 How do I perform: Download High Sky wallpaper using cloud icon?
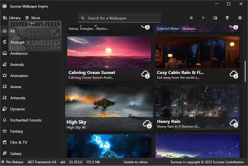147,123
